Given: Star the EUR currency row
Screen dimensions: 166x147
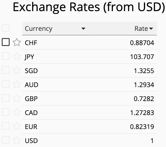Looking at the screenshot, I should pos(17,126).
